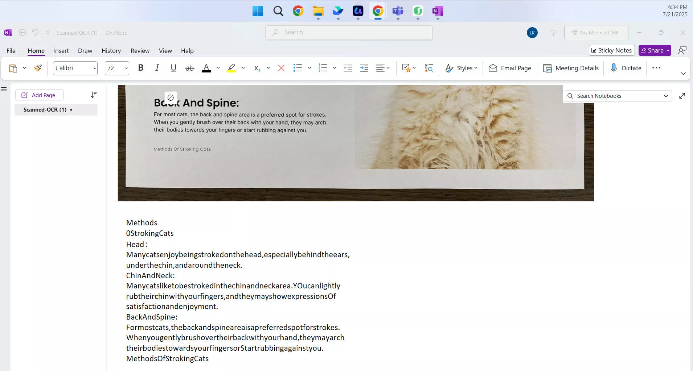
Task: Click the Search Notebooks field
Action: (618, 96)
